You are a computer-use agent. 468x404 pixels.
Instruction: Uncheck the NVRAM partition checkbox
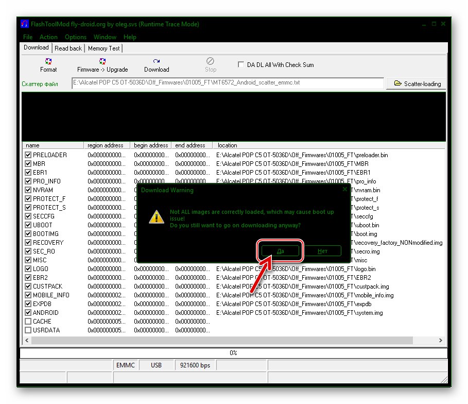click(x=28, y=190)
